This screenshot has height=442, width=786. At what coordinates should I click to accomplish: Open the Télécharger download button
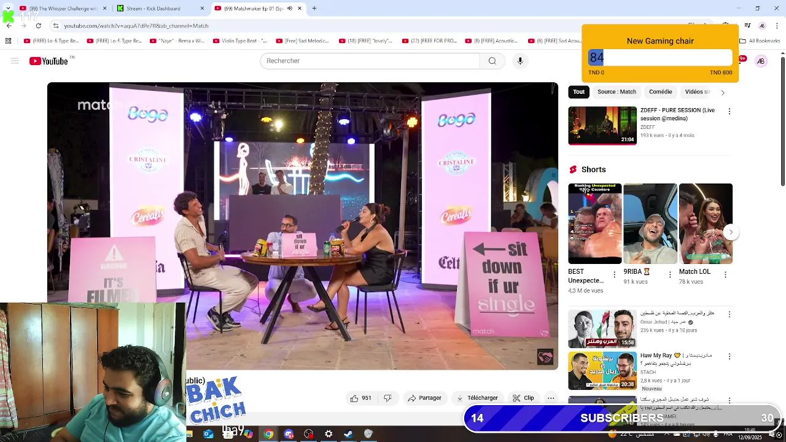[x=477, y=398]
